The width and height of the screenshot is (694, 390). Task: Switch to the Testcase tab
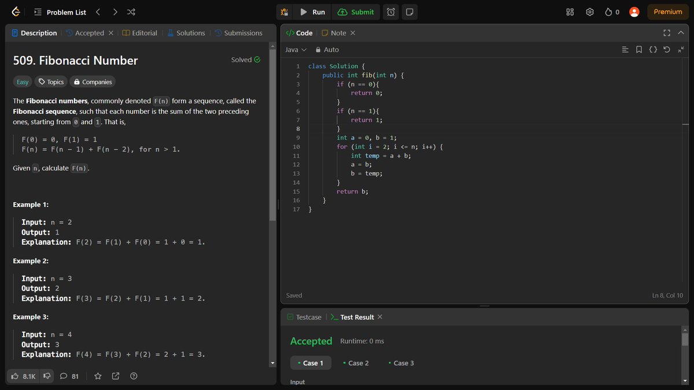pos(304,317)
